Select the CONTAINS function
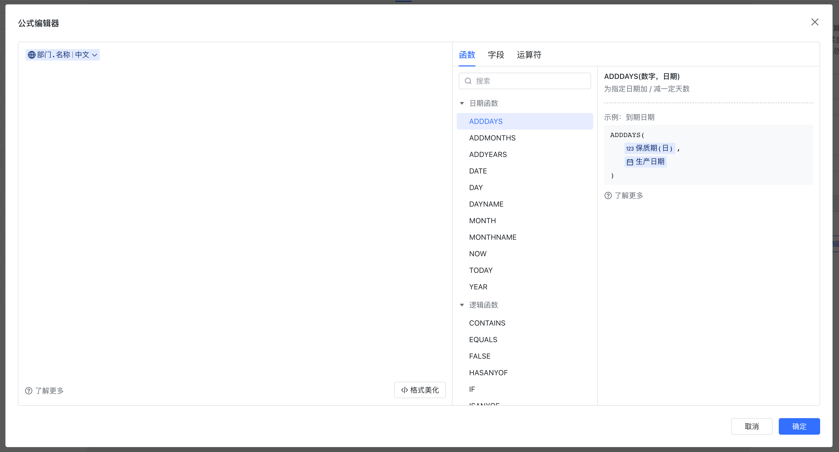Image resolution: width=839 pixels, height=452 pixels. 525,323
